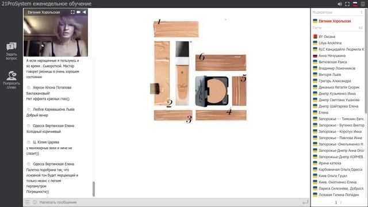
Task: Click the 'Модераторы' section header
Action: coord(323,12)
